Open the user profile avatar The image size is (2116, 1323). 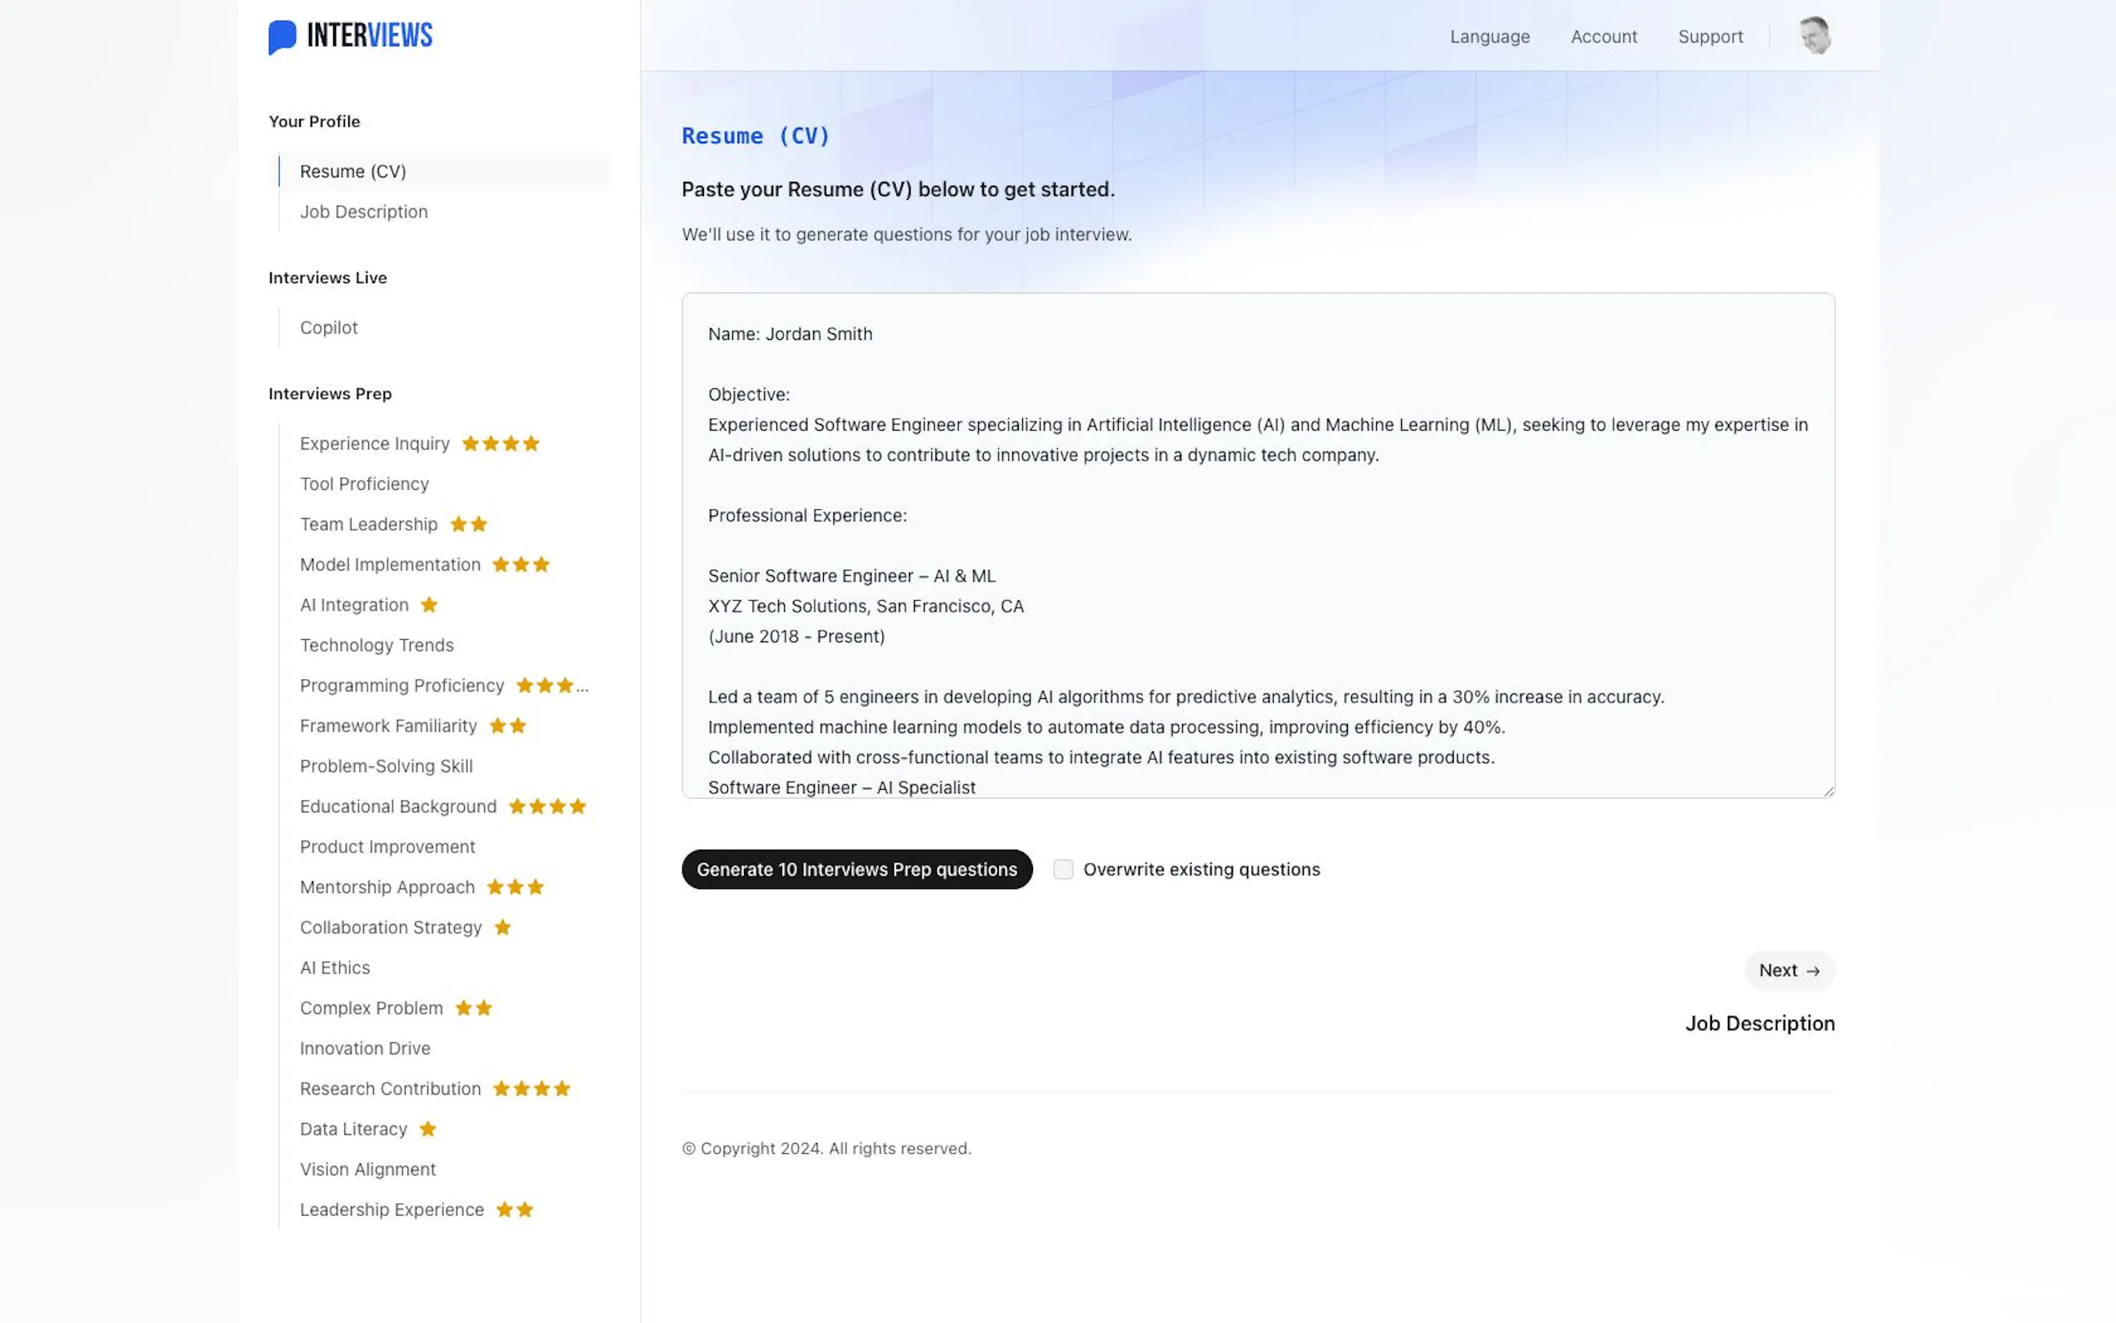pos(1815,36)
